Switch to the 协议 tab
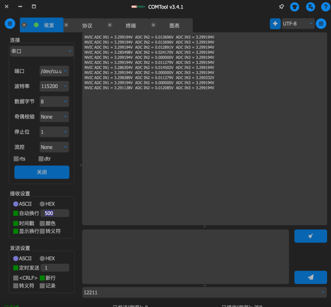The height and width of the screenshot is (307, 331). coord(87,26)
